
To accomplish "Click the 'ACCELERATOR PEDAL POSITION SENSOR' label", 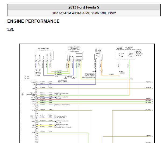I will pos(74,51).
